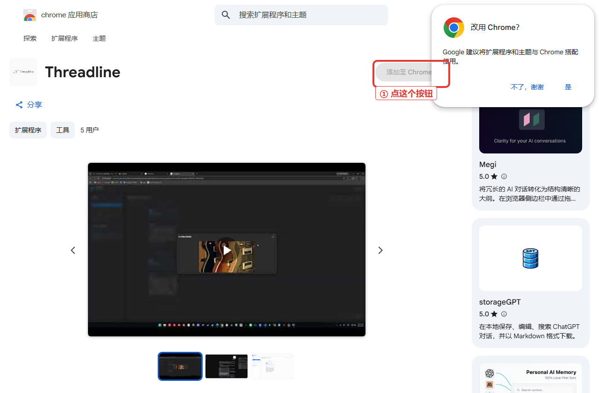This screenshot has height=393, width=599.
Task: Play the Threadline preview video
Action: pos(226,250)
